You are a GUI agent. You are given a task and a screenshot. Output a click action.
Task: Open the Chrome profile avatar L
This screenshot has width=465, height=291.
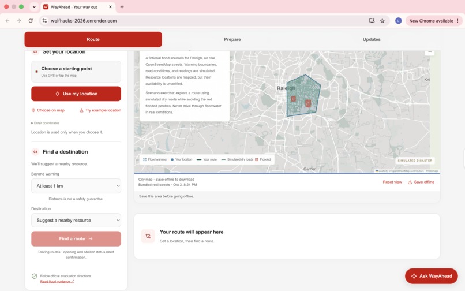click(398, 21)
